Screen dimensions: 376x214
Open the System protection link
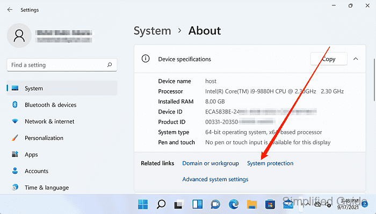pos(270,163)
